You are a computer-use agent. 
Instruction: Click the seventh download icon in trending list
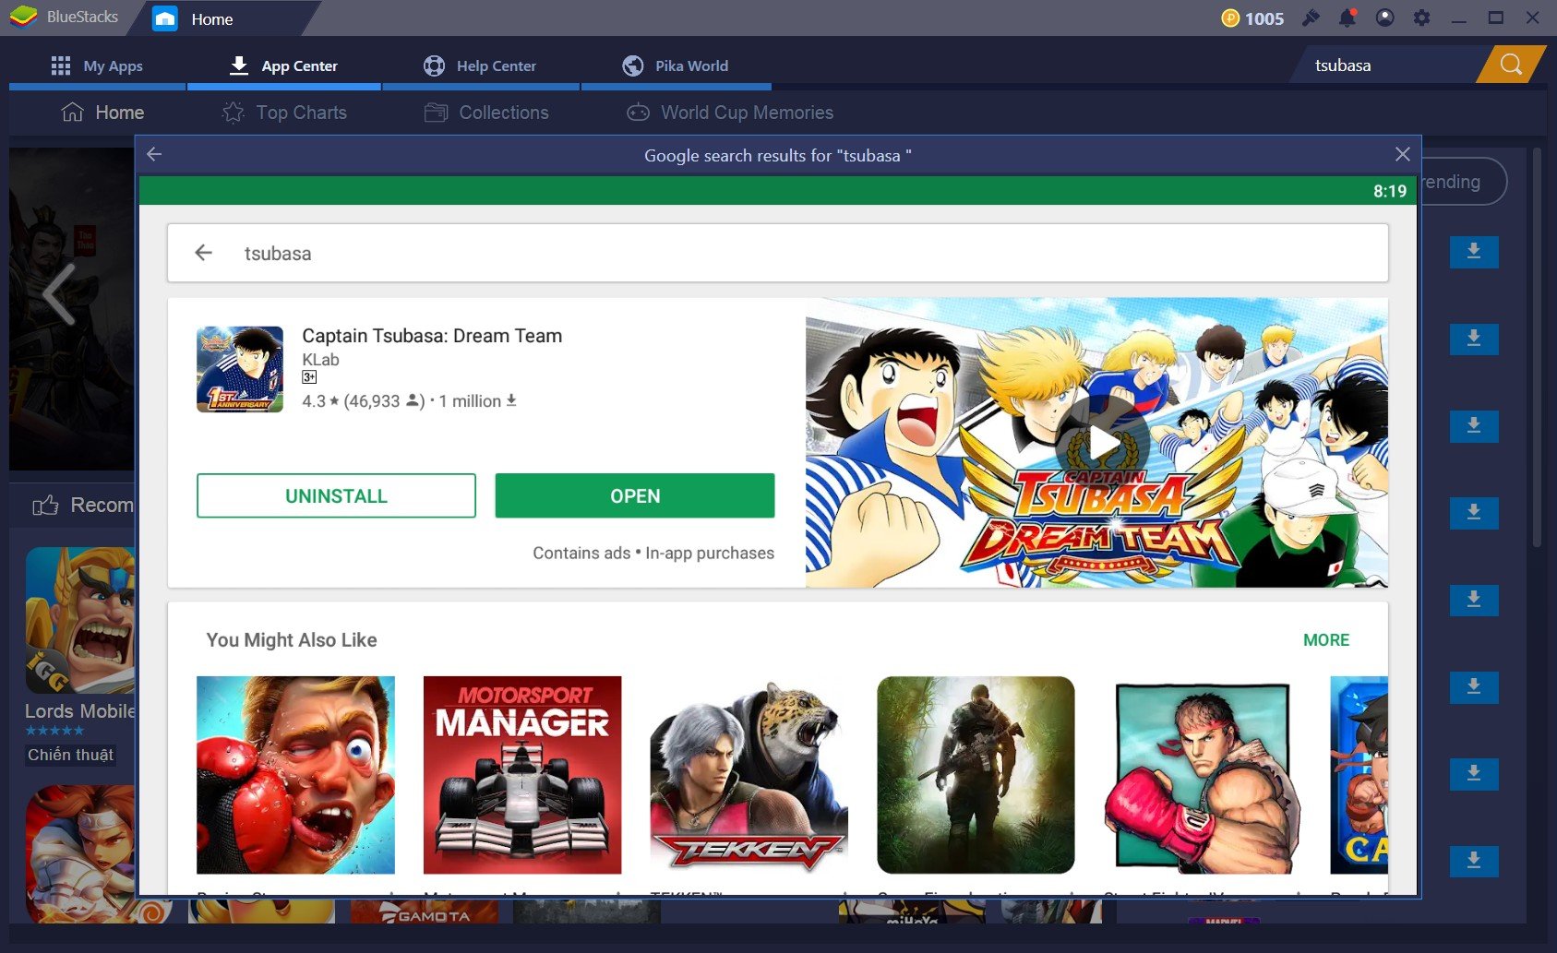(x=1474, y=773)
